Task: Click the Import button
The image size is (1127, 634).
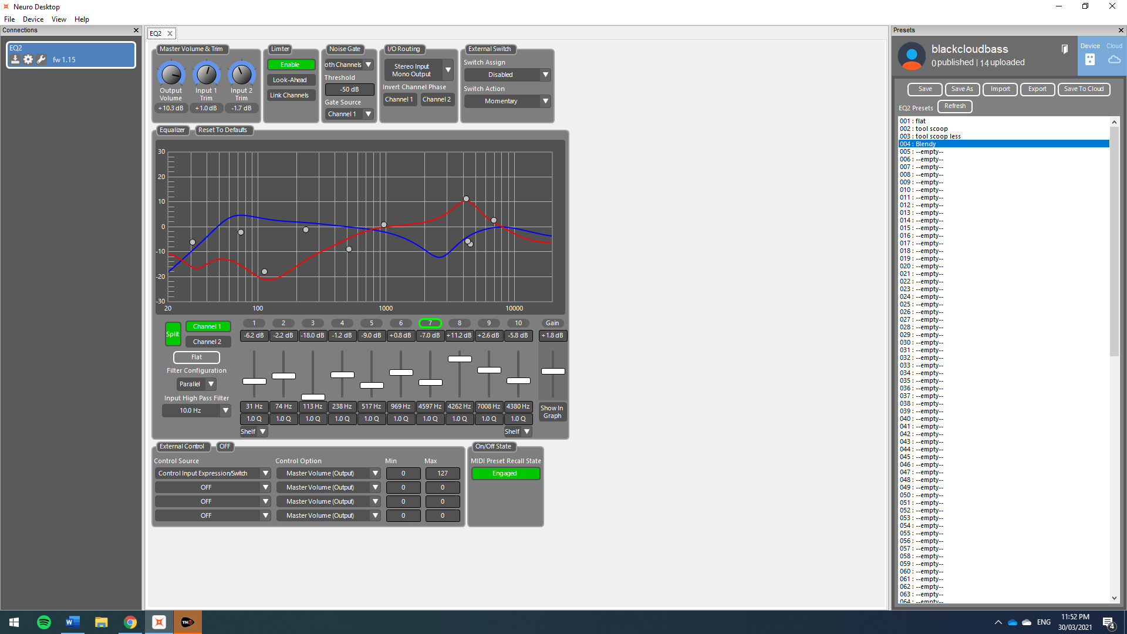Action: tap(1000, 89)
